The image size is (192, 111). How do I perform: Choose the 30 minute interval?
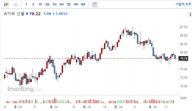pyautogui.click(x=47, y=5)
